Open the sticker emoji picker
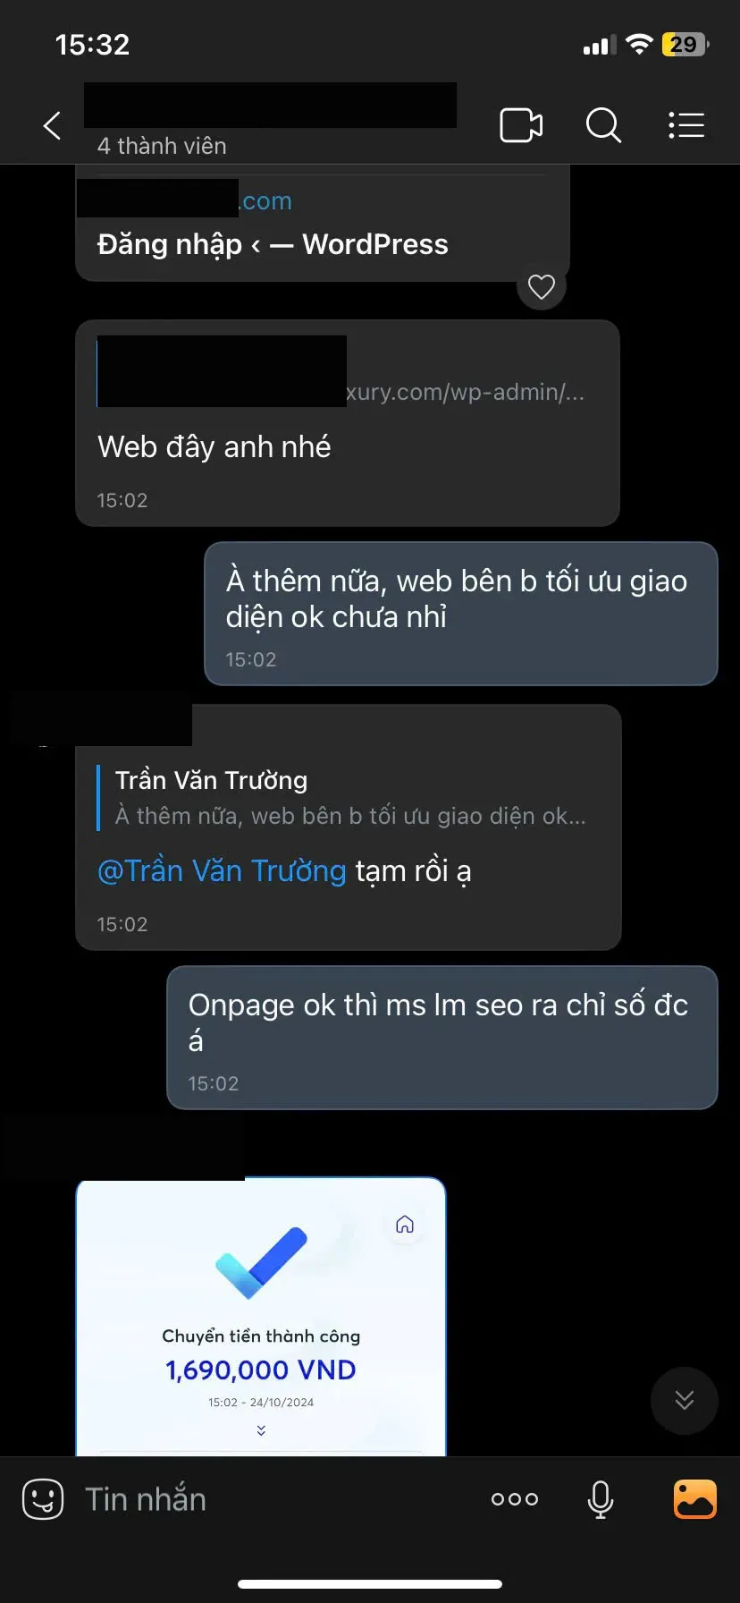 [43, 1498]
